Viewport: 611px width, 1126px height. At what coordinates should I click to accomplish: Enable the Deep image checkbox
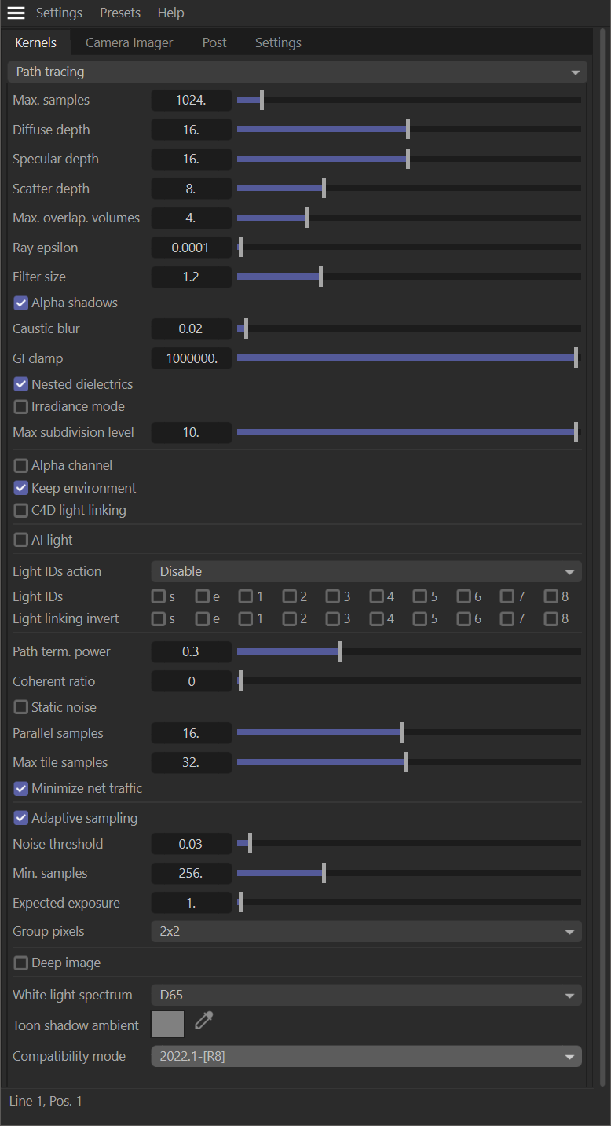pyautogui.click(x=21, y=963)
